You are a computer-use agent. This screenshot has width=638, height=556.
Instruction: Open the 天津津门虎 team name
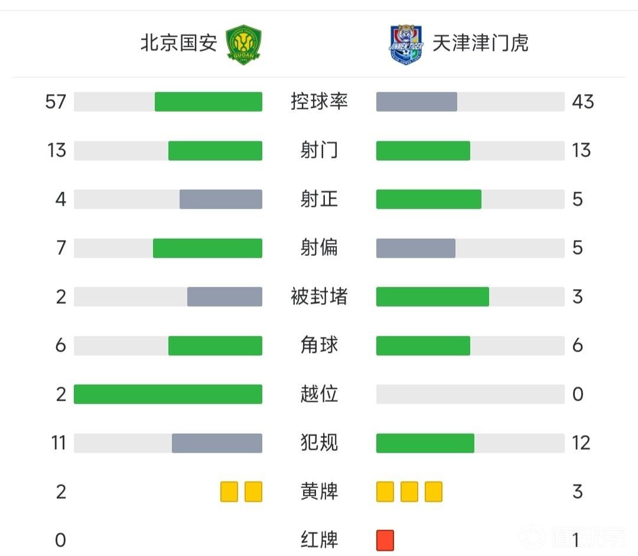click(480, 43)
